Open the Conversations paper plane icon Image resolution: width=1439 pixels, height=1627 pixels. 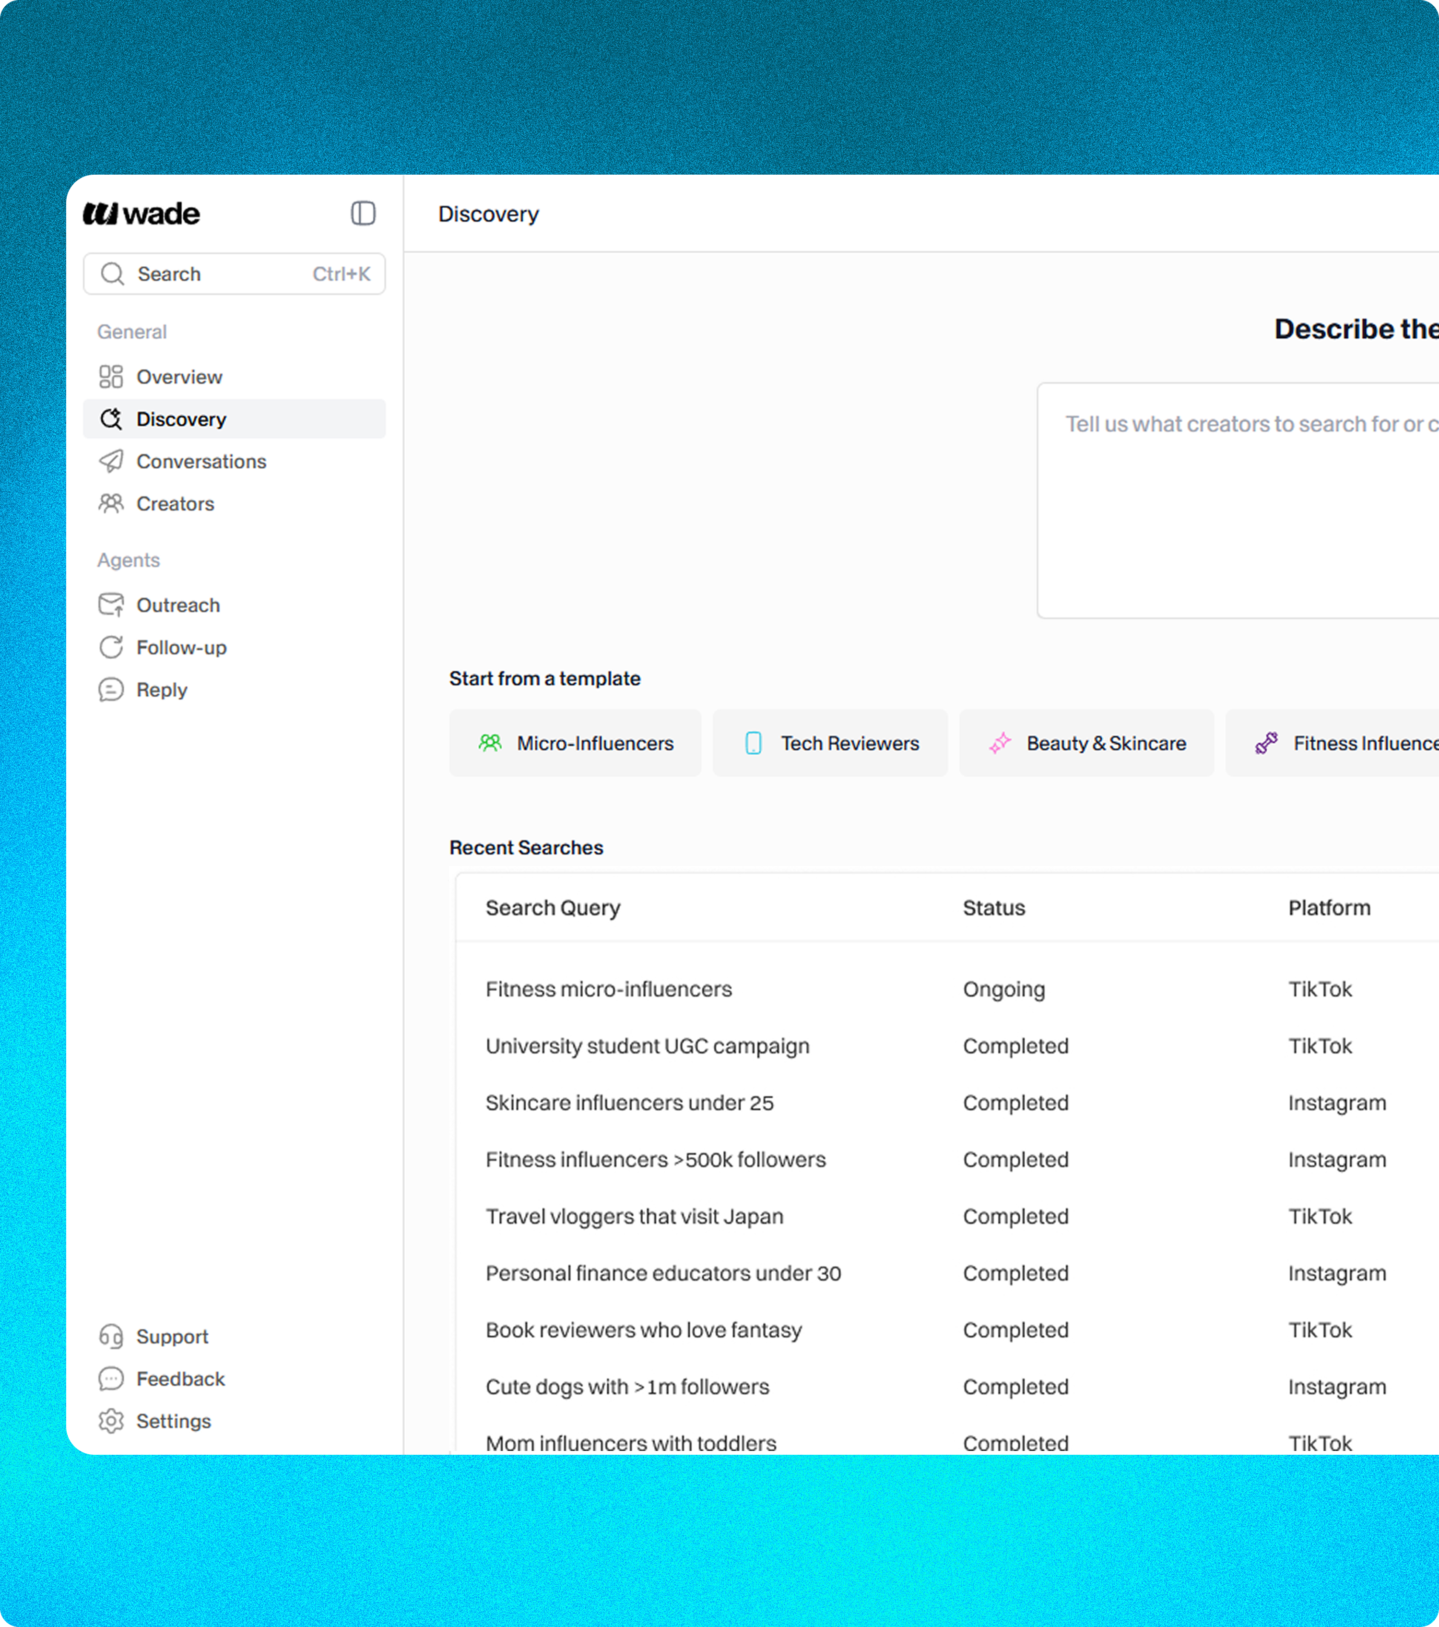(x=111, y=461)
